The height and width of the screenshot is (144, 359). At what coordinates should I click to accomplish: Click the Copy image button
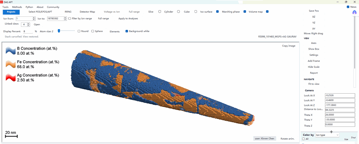(x=289, y=46)
